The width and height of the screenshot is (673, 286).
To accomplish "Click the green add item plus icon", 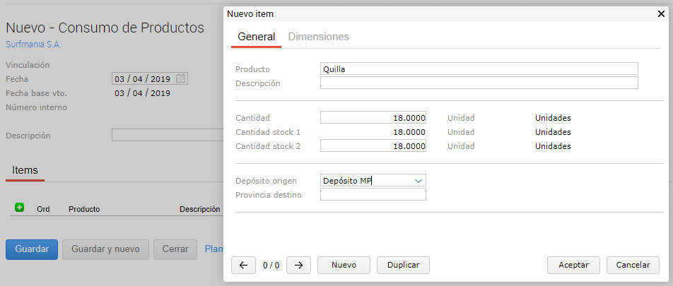I will click(x=19, y=208).
